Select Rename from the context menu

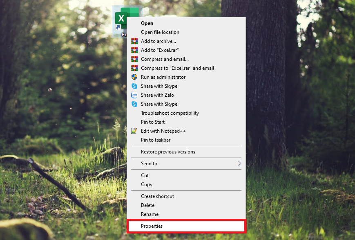pyautogui.click(x=186, y=214)
